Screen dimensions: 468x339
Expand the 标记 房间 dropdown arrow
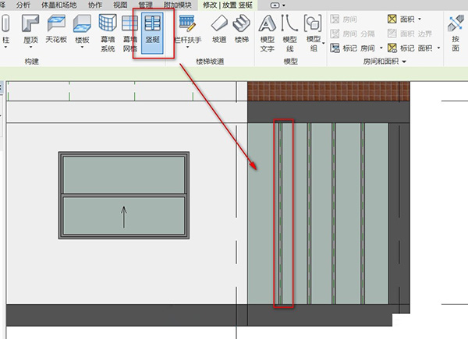coord(381,48)
